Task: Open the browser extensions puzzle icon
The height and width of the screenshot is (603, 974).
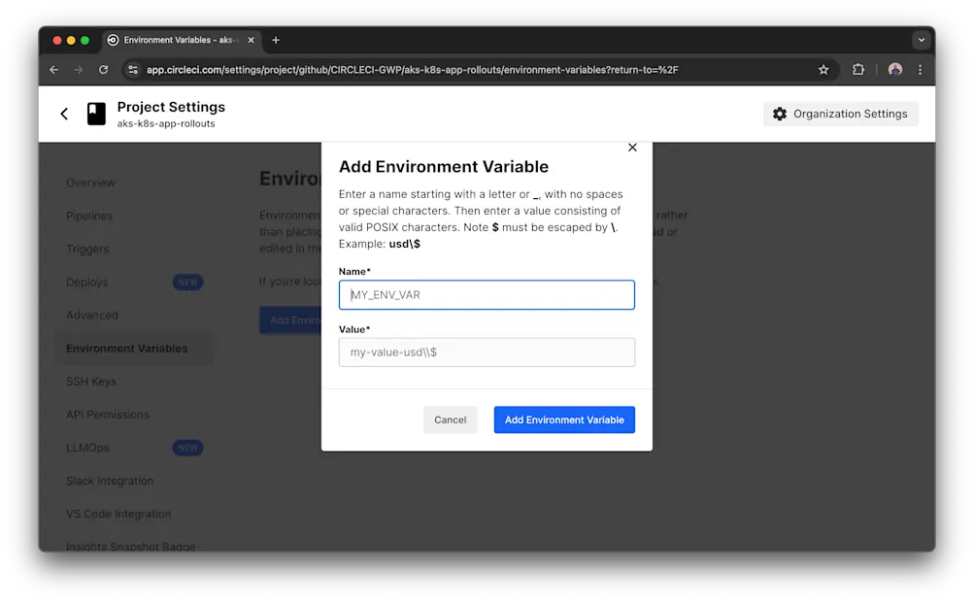Action: [858, 69]
